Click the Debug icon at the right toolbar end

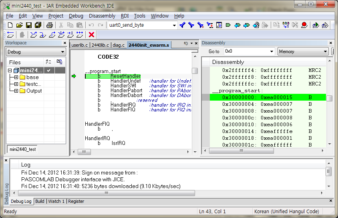click(316, 25)
